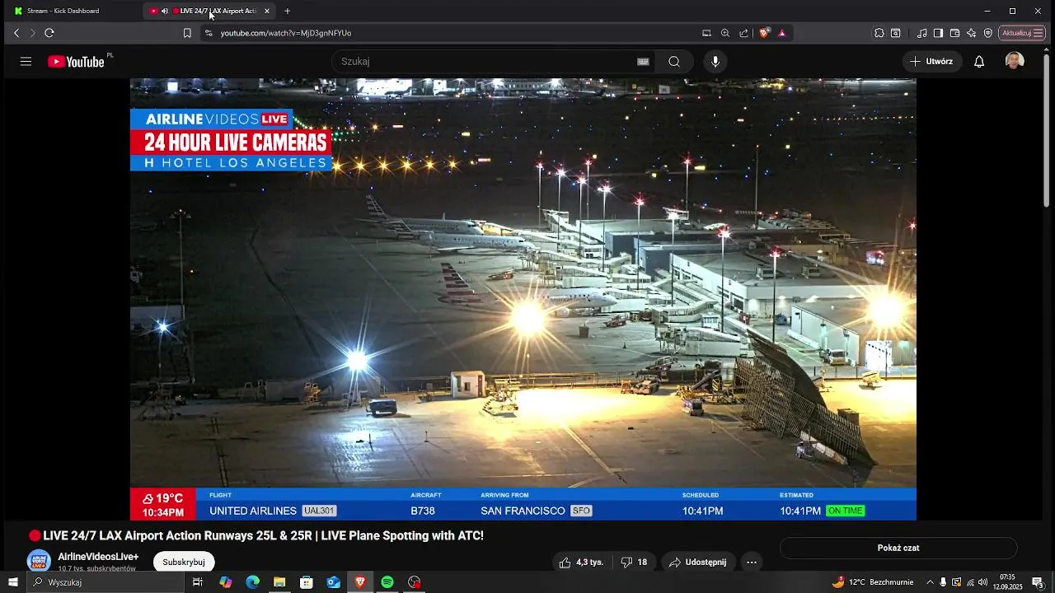Open the Wi-Fi network icon in the tray
This screenshot has height=593, width=1055.
pos(969,582)
